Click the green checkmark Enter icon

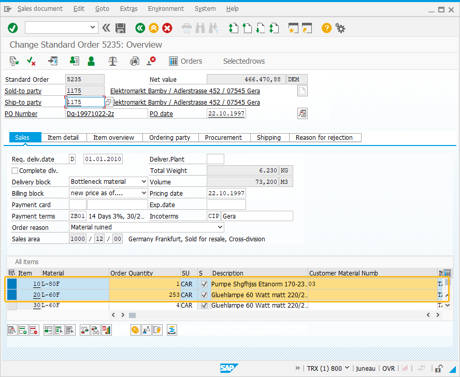[x=12, y=28]
